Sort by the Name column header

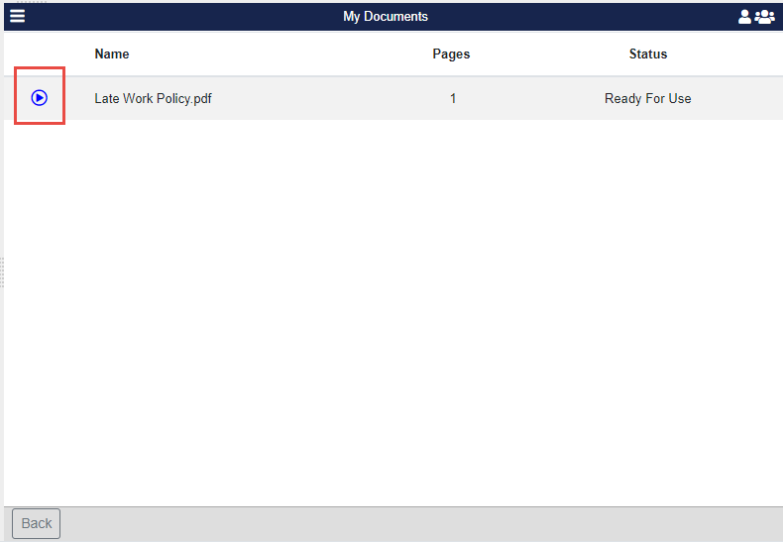click(x=112, y=54)
